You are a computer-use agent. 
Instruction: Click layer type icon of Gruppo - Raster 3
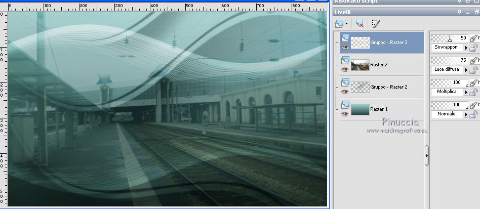point(345,37)
